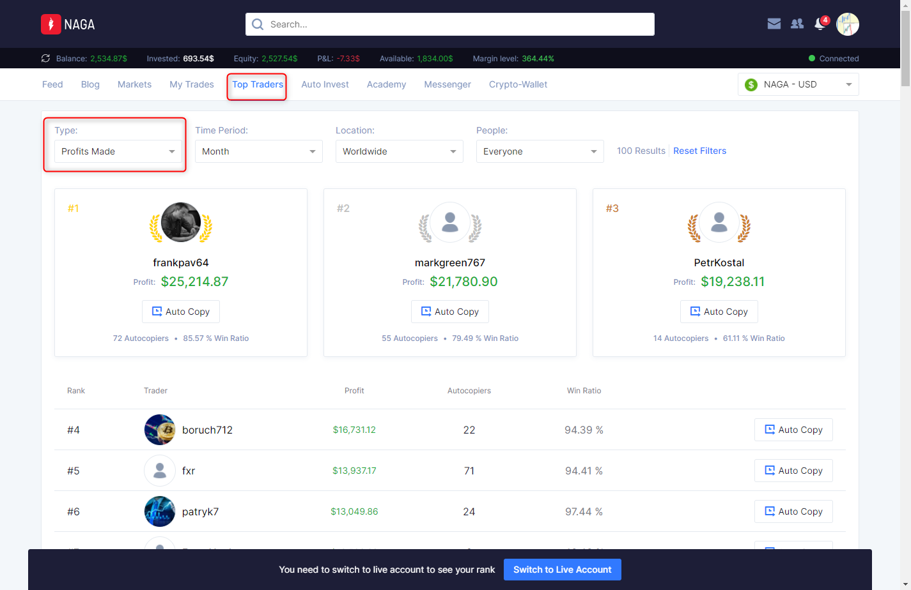Click 100 Results text
911x590 pixels.
point(641,151)
